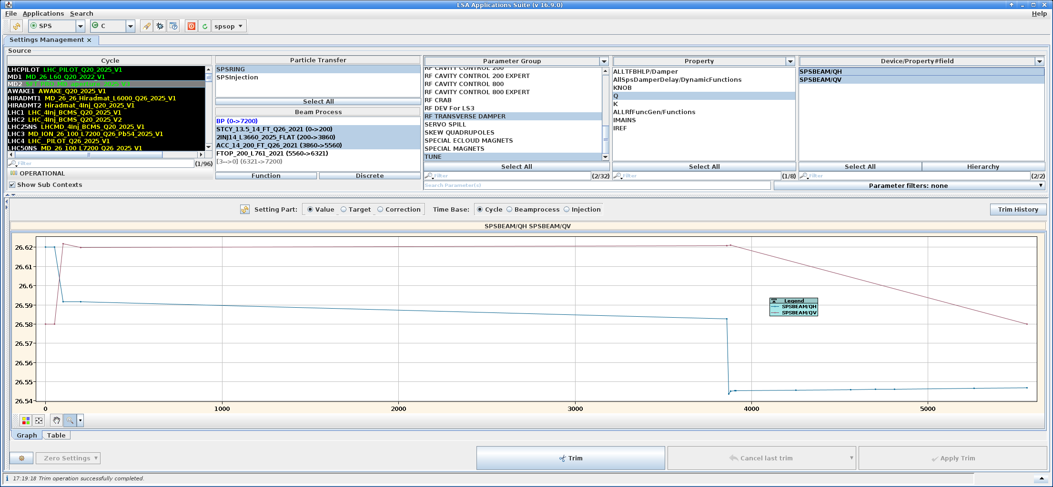Open the bug debug tool icon
1053x487 pixels.
tap(160, 26)
